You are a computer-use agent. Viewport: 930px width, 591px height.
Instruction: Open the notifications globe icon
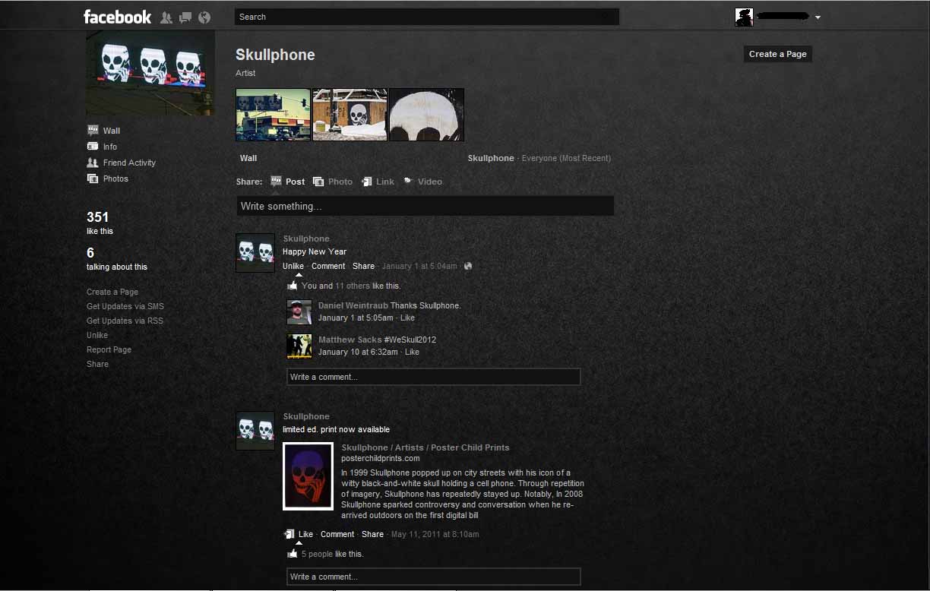[x=204, y=17]
